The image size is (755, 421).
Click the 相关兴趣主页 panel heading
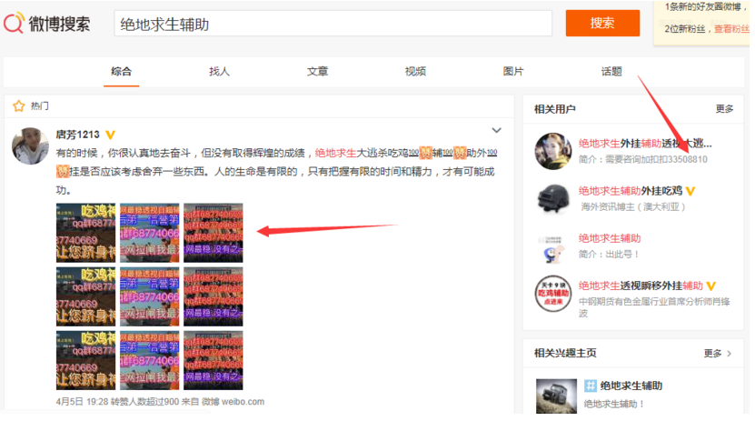pos(565,354)
